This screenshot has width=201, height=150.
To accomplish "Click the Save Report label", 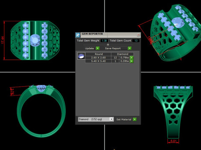I will 113,48.
